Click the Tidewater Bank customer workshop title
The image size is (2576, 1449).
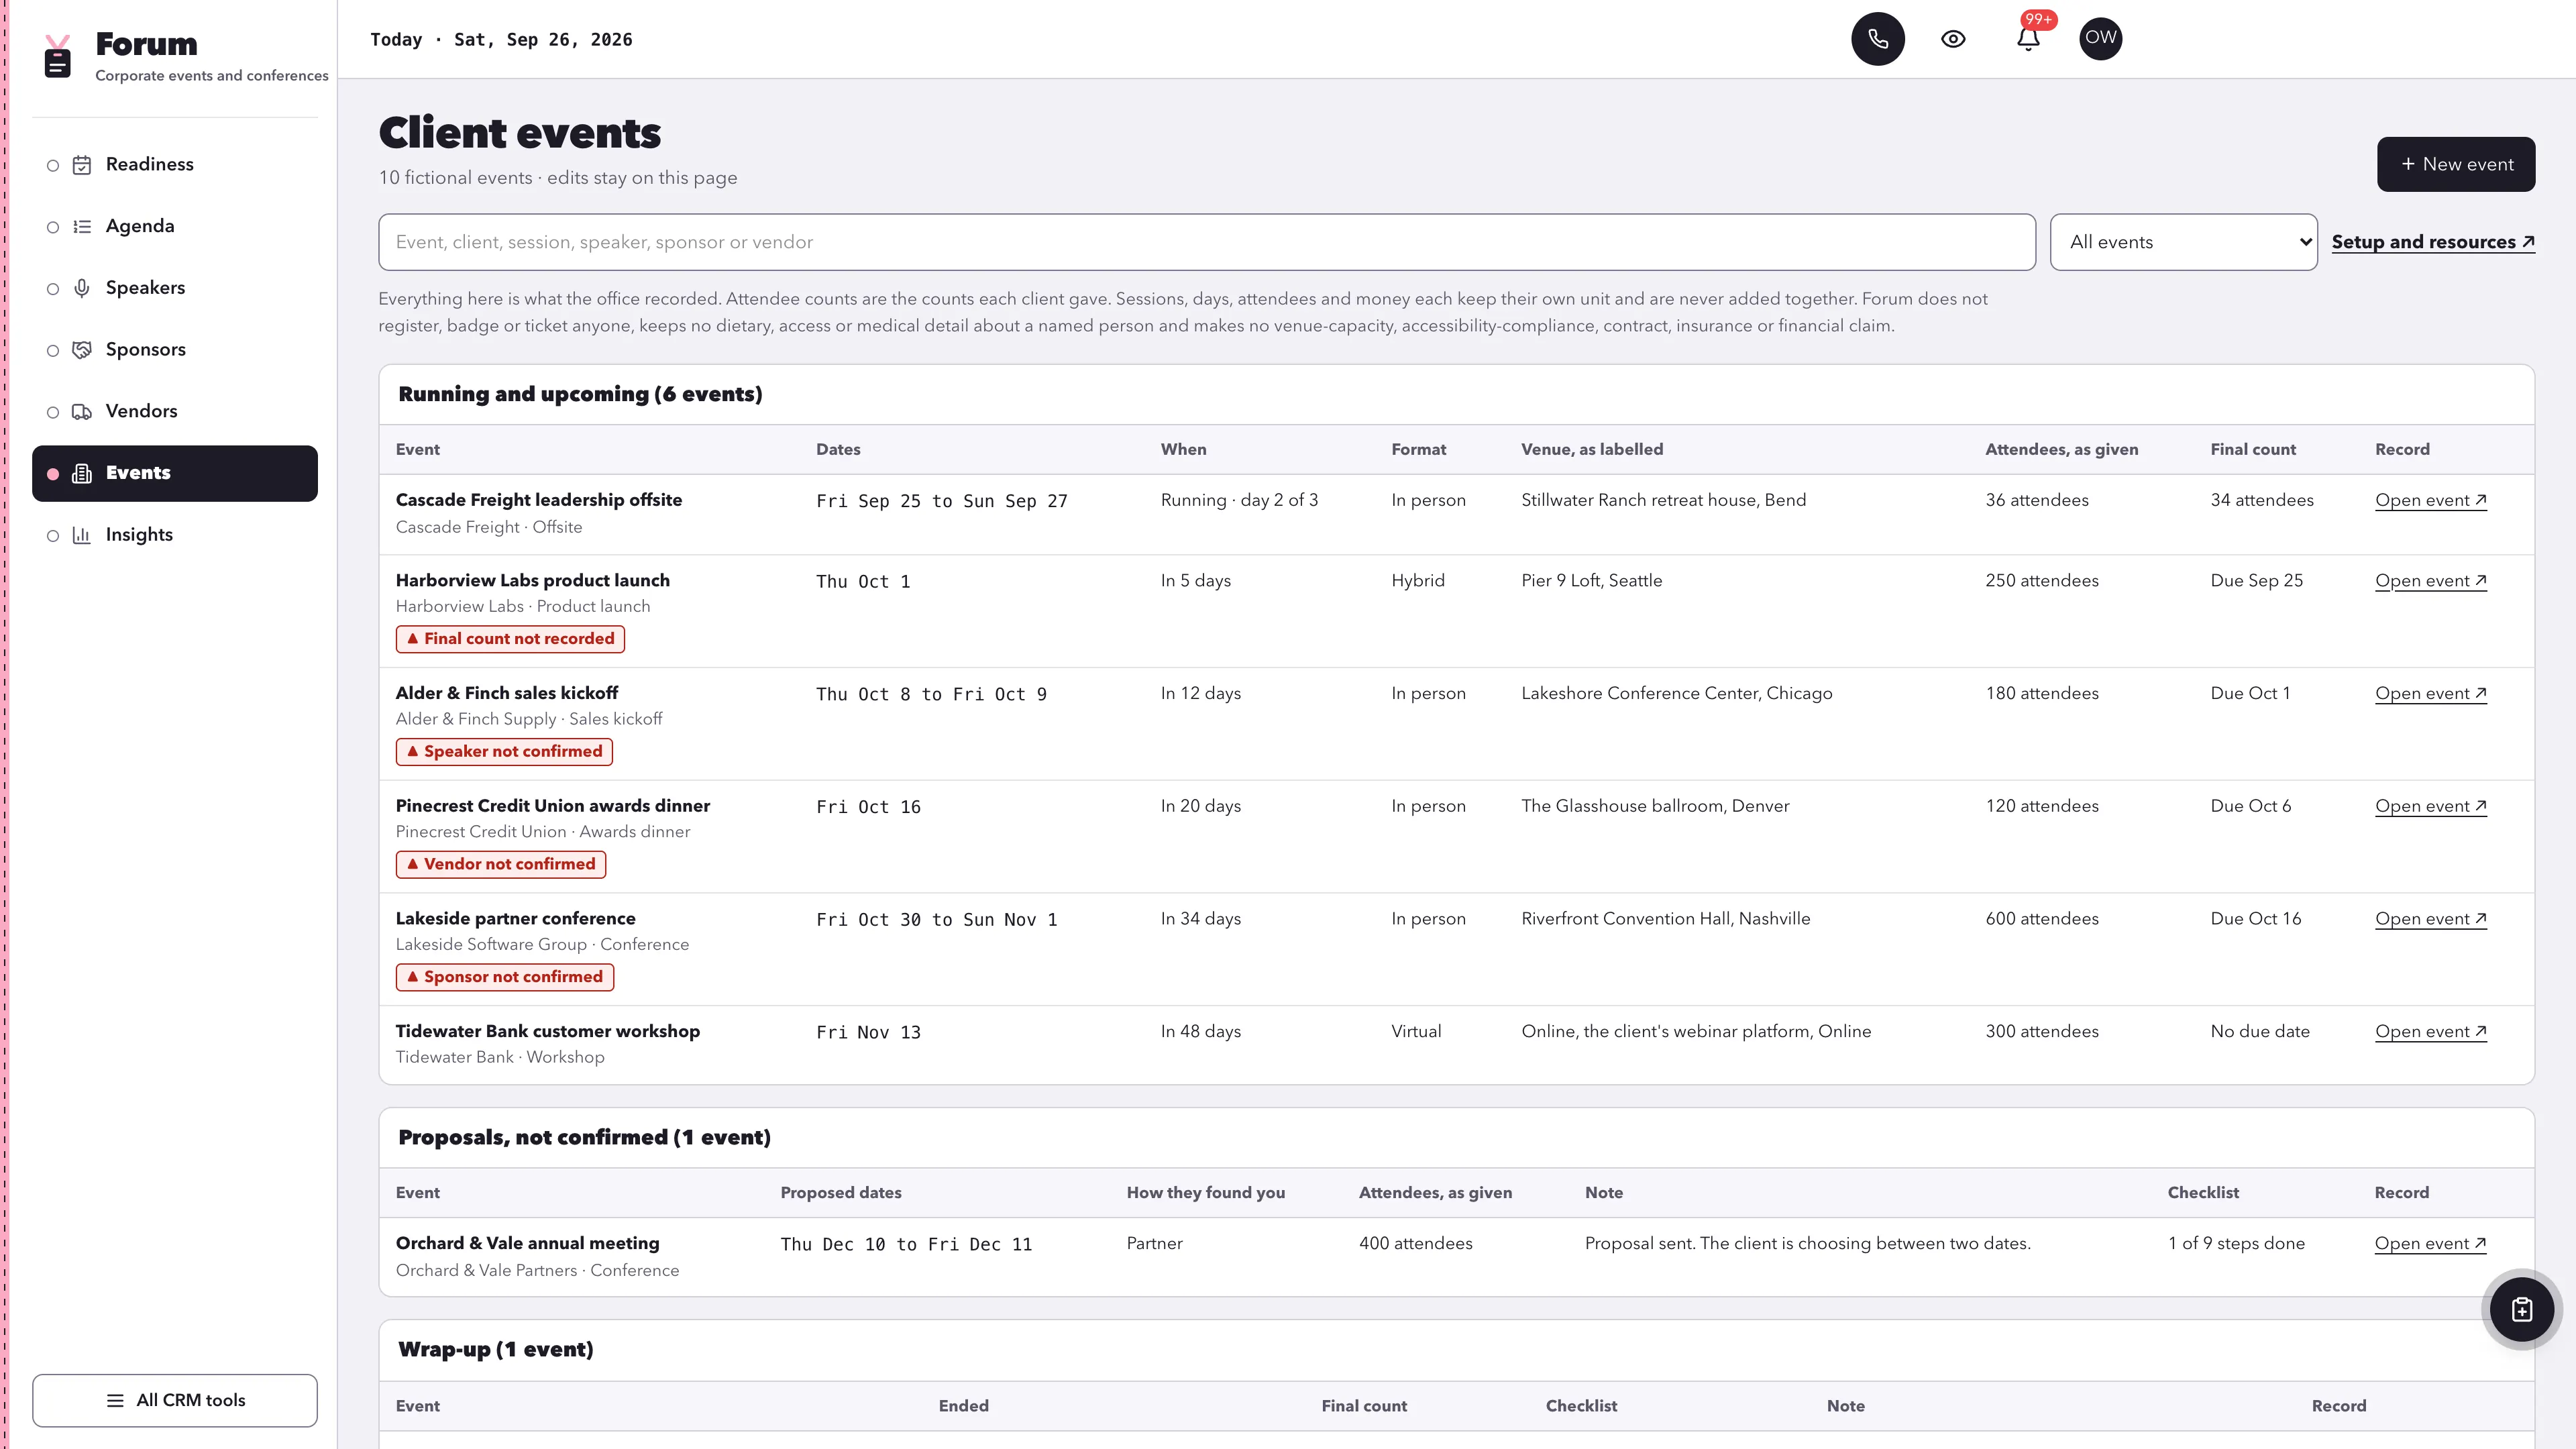coord(547,1031)
